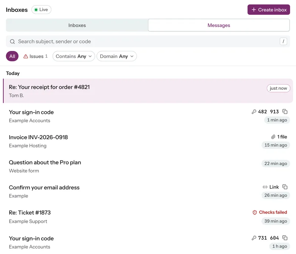Click the just now timestamp badge
Screen dimensions: 296x254
(x=279, y=88)
